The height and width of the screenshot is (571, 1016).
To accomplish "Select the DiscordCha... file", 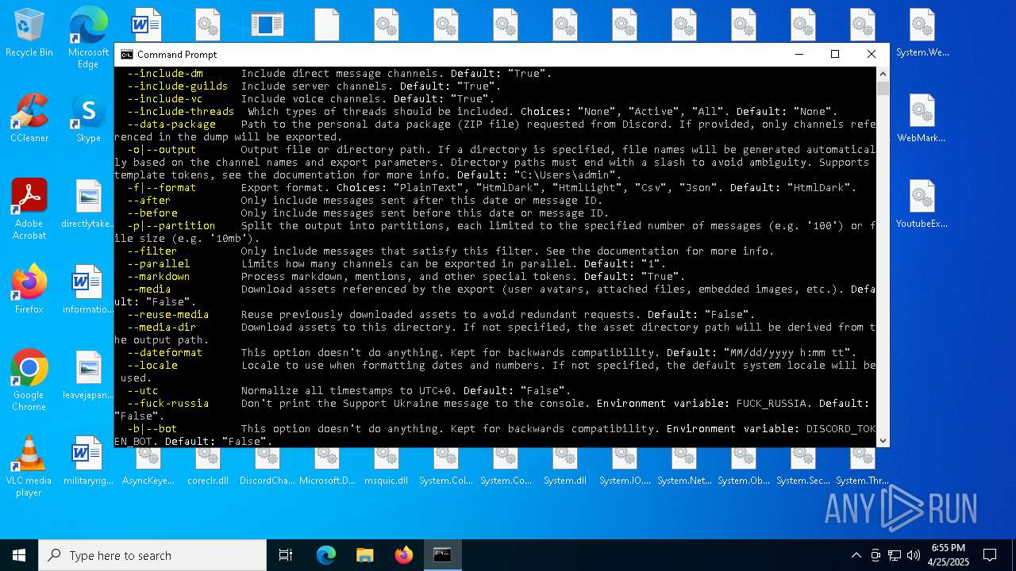I will 267,468.
